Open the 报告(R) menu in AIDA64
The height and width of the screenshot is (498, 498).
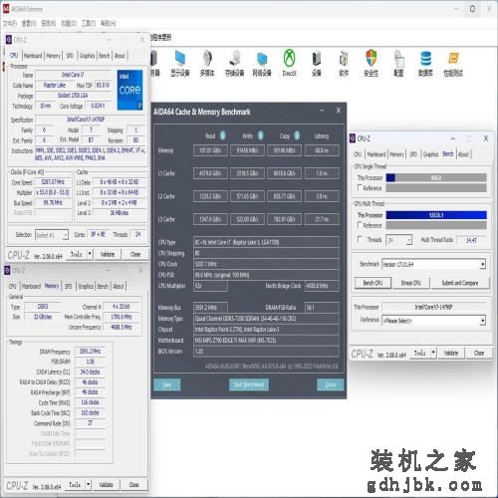pyautogui.click(x=49, y=23)
